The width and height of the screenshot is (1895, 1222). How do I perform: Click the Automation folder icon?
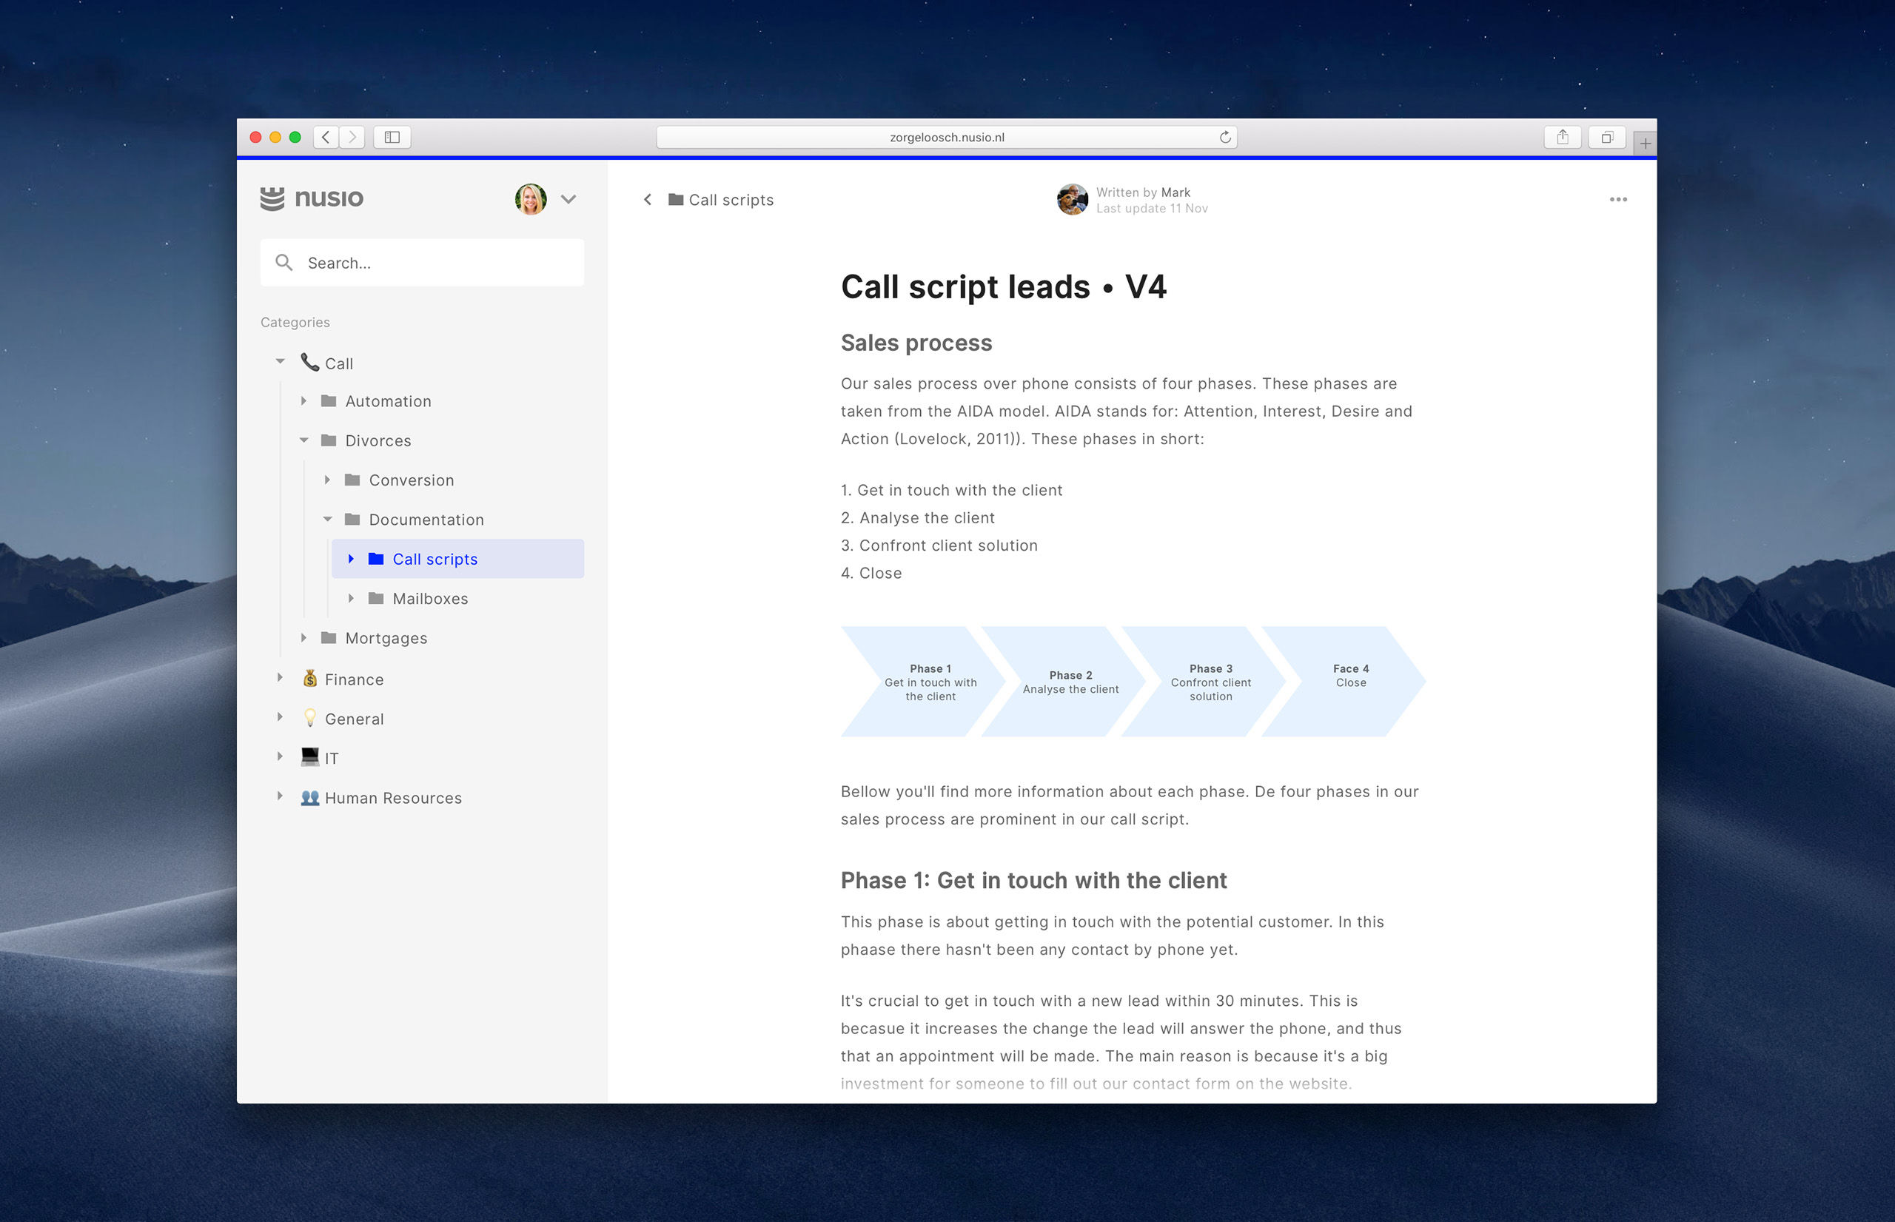pos(329,401)
